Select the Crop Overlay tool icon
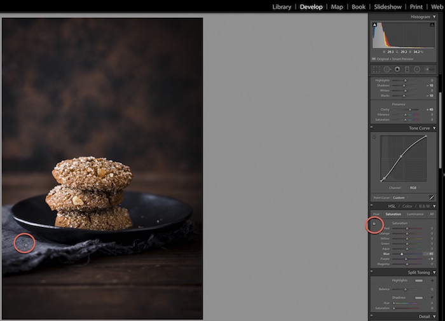The image size is (445, 321). click(x=376, y=69)
